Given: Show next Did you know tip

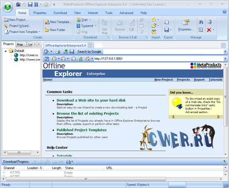Looking at the screenshot, I should (219, 117).
